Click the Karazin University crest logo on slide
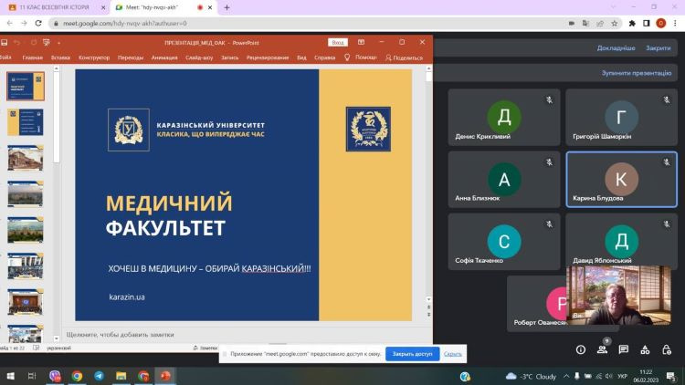Image resolution: width=685 pixels, height=385 pixels. coord(129,130)
